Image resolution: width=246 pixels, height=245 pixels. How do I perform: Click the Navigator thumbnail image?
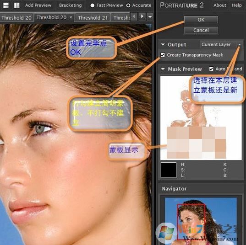tap(201, 221)
